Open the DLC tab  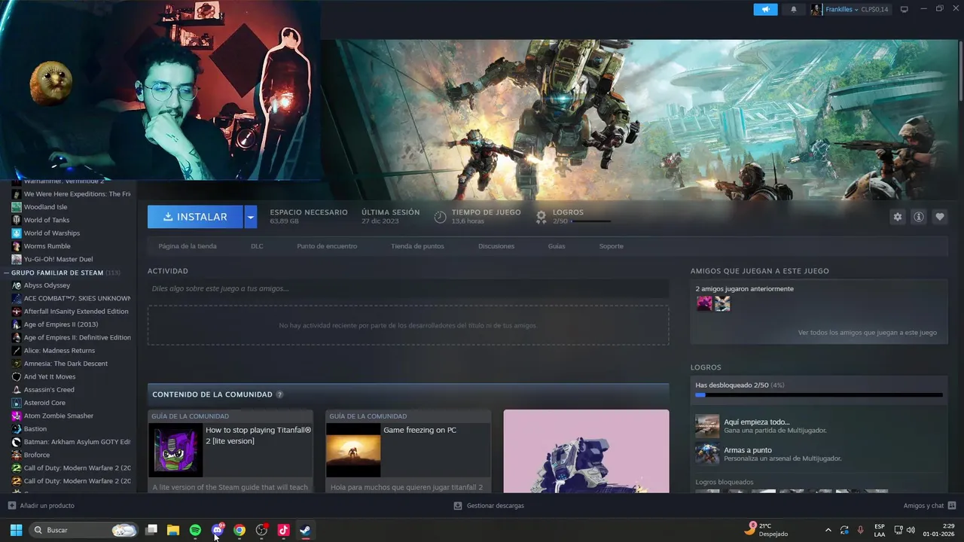pos(257,246)
